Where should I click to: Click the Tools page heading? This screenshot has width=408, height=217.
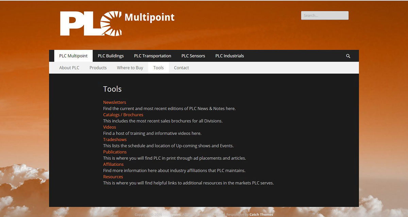tap(112, 89)
